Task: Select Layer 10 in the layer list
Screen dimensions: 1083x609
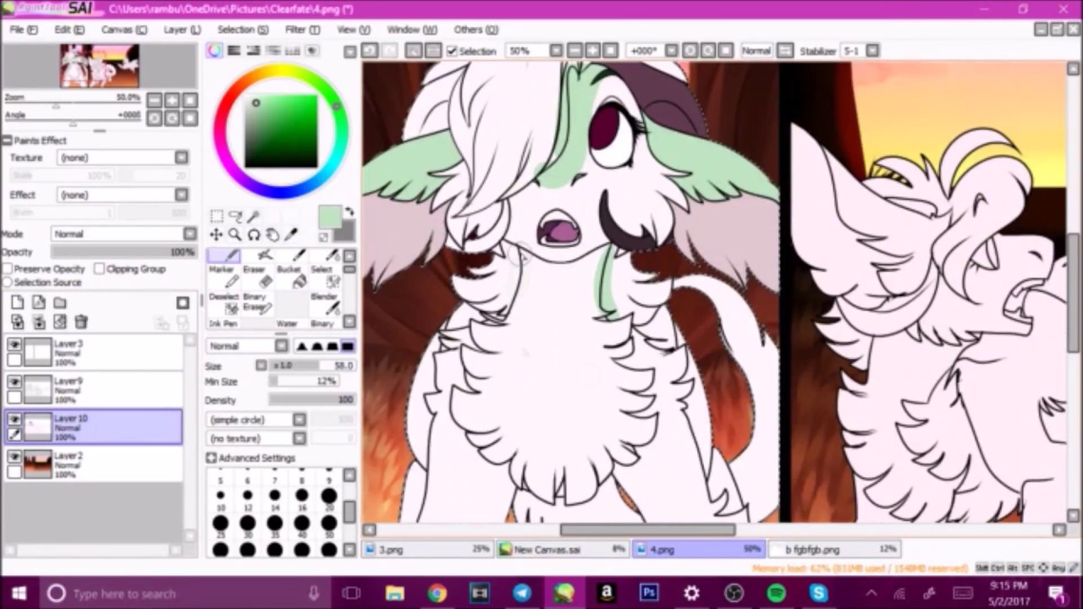Action: tap(93, 427)
